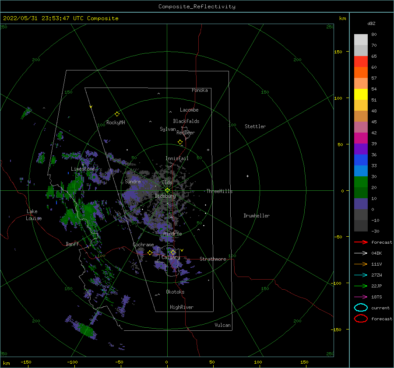
Task: Click the Okotoks city label
Action: (x=175, y=292)
